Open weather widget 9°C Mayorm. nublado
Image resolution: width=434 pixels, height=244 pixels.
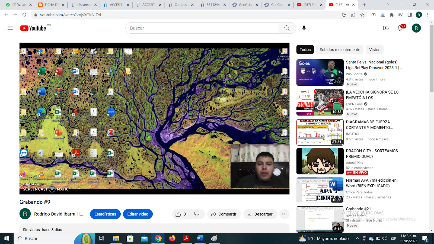point(324,238)
